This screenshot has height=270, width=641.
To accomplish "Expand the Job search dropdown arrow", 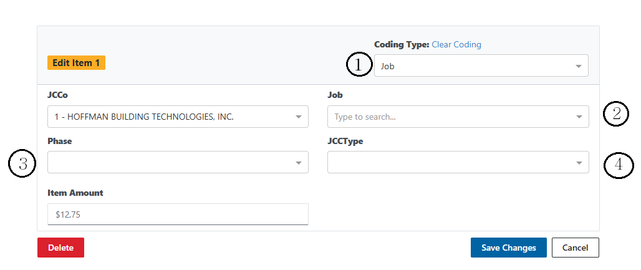I will 579,117.
